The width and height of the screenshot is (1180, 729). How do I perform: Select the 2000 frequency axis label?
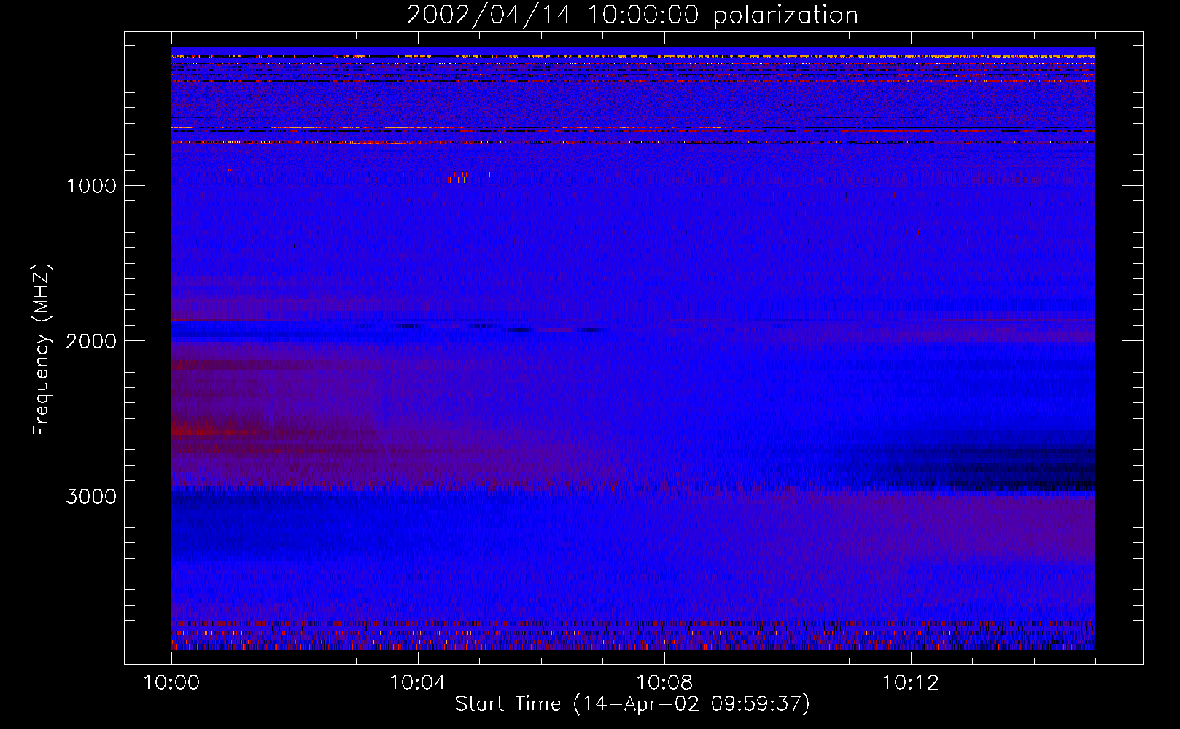tap(91, 341)
